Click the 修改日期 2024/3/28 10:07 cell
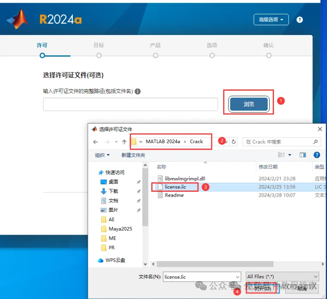 (x=277, y=195)
